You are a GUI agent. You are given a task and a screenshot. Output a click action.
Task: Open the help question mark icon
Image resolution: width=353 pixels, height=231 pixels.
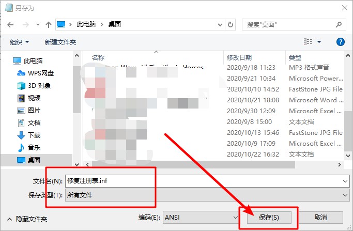click(340, 41)
